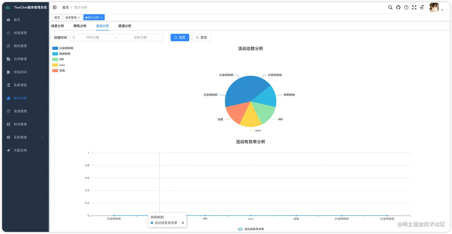The height and width of the screenshot is (234, 452).
Task: Enter fullscreen via the expand arrows icon
Action: (414, 7)
